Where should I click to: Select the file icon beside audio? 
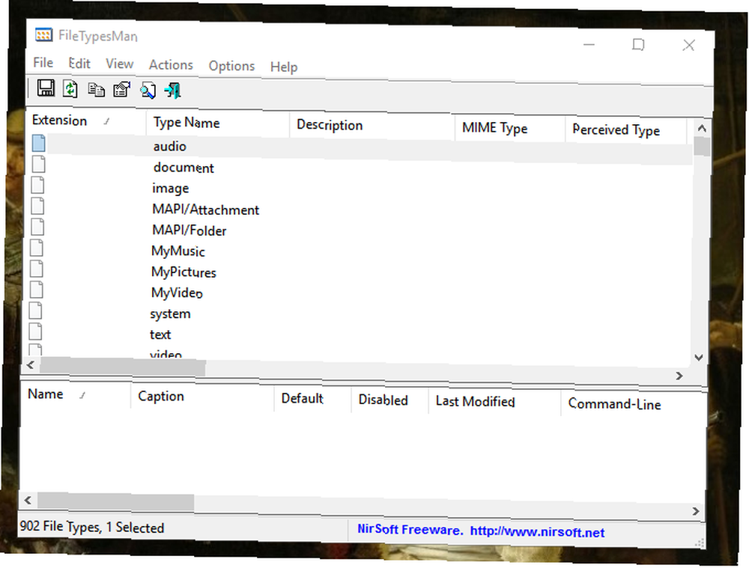(x=39, y=143)
